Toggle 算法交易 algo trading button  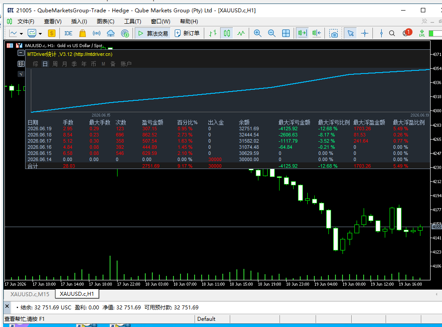point(153,33)
